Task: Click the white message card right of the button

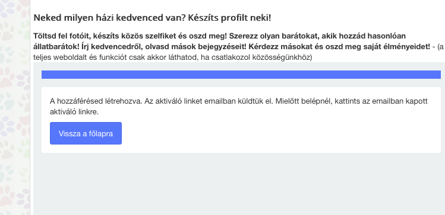Action: [281, 133]
